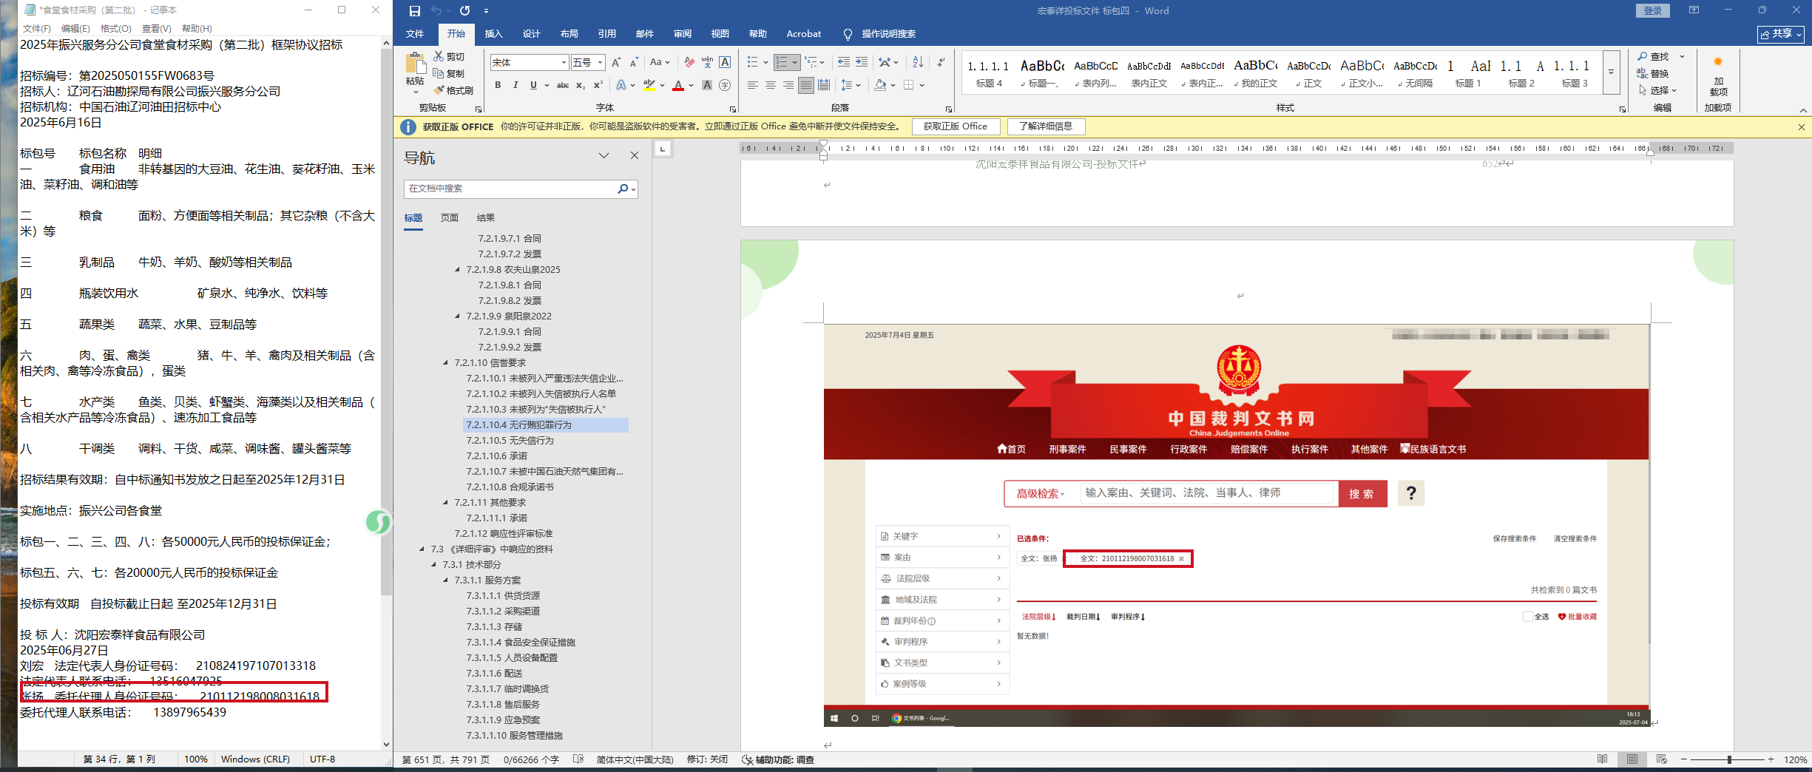Viewport: 1812px width, 772px height.
Task: Apply the enclosed character (字) tool
Action: [x=725, y=86]
